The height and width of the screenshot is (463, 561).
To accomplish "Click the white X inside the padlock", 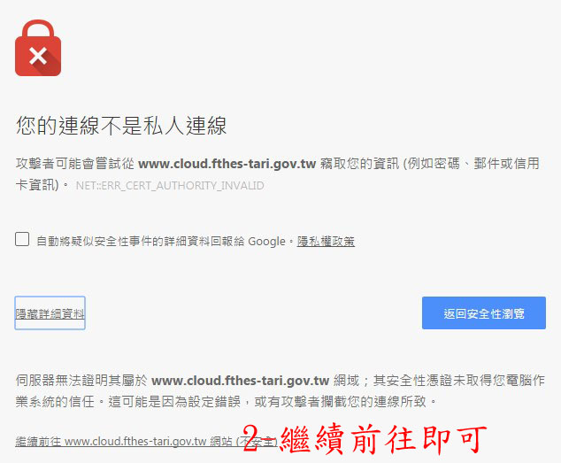I will 38,57.
